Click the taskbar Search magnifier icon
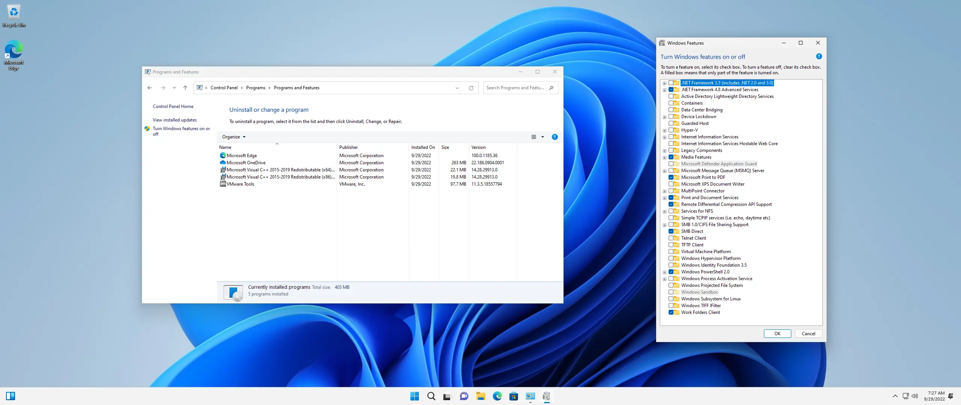The height and width of the screenshot is (405, 961). point(431,396)
